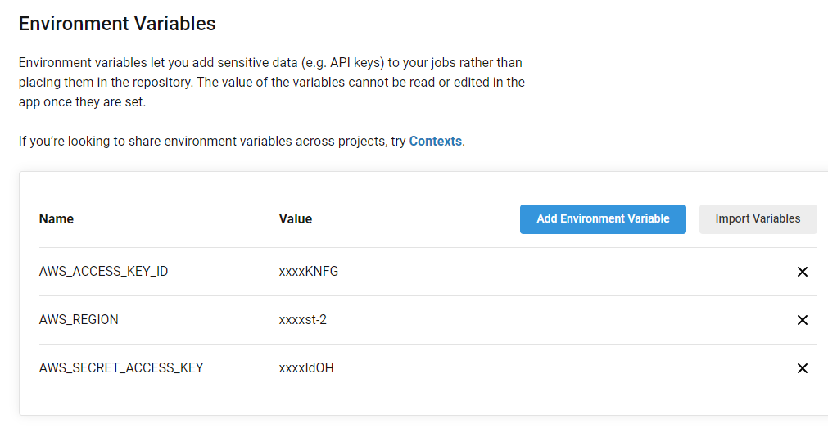Click the Value column header
This screenshot has height=446, width=828.
[295, 219]
